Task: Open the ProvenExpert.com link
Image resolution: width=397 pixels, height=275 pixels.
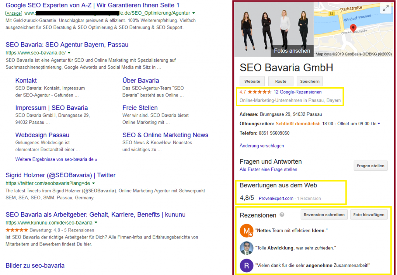Action: (x=276, y=198)
